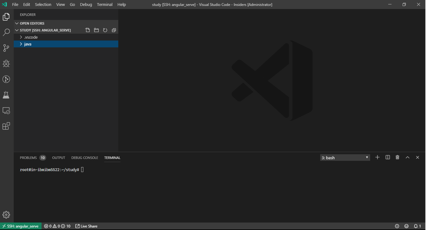This screenshot has width=426, height=230.
Task: Expand the .vscode folder
Action: (66, 37)
